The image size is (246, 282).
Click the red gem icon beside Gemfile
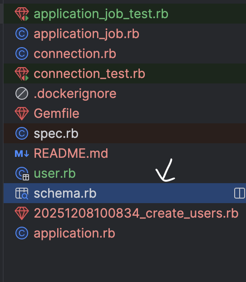[22, 114]
